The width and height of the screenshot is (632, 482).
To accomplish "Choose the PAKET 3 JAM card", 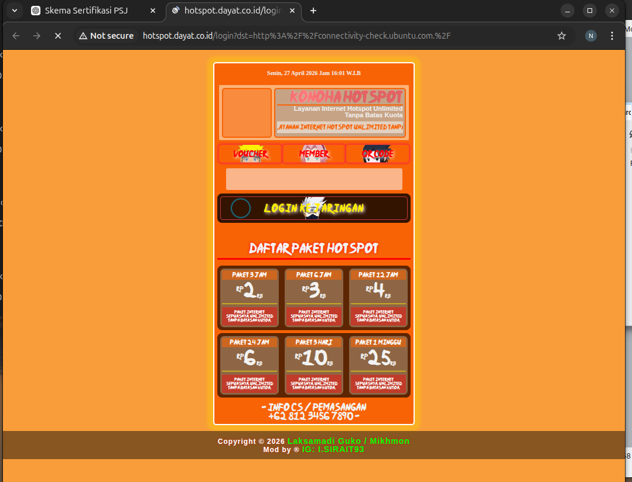I will [x=250, y=298].
